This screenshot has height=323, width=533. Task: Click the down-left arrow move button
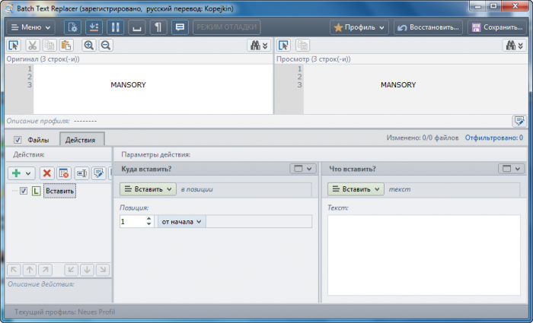[x=72, y=270]
